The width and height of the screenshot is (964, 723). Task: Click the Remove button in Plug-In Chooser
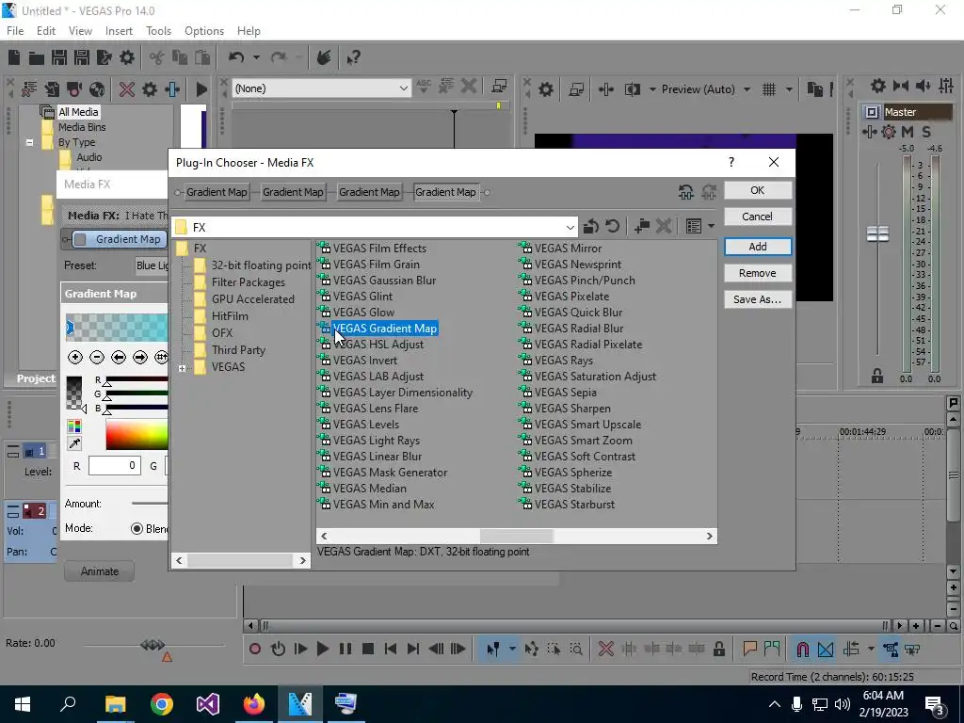[x=758, y=273]
